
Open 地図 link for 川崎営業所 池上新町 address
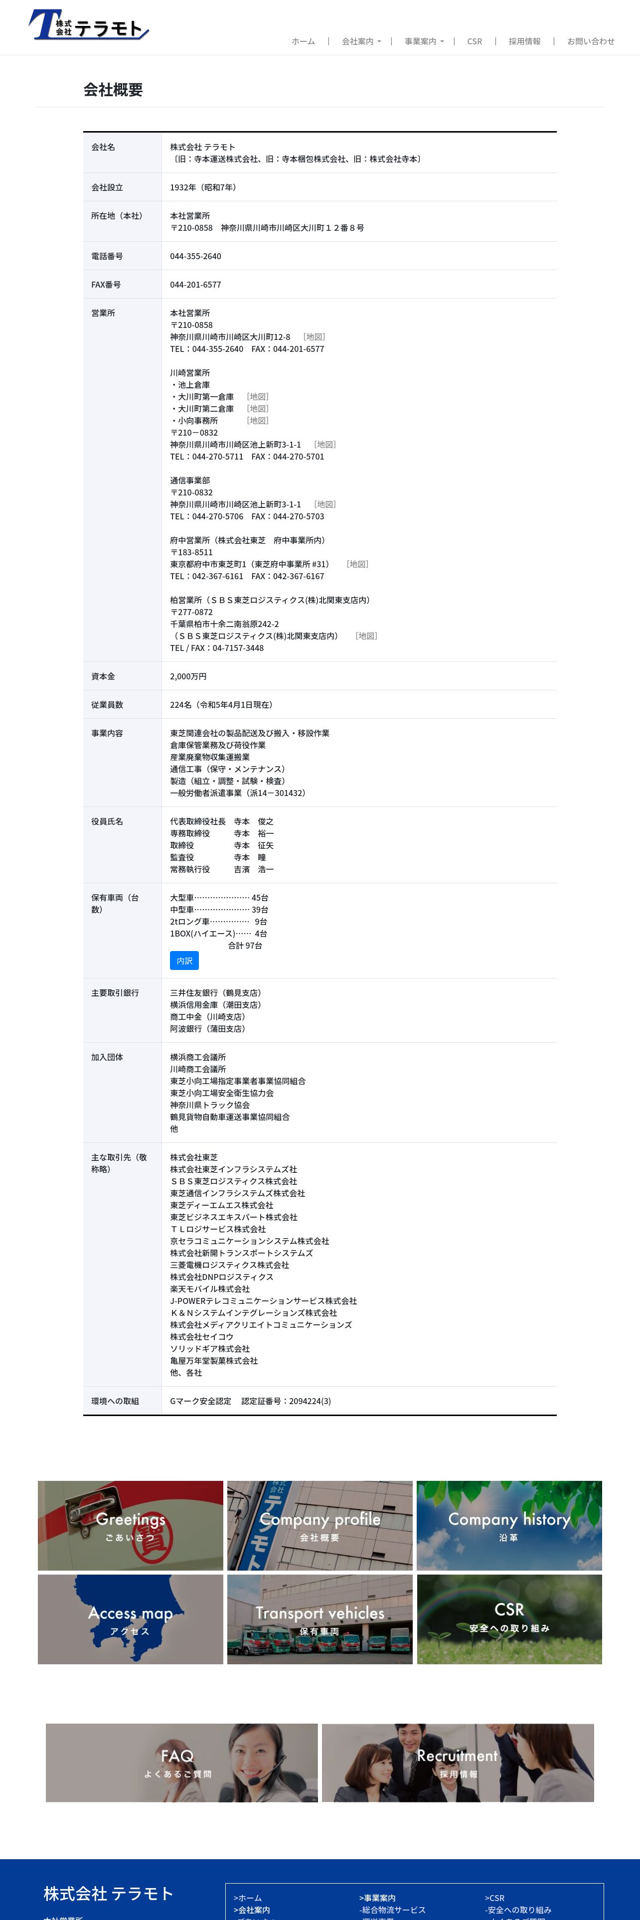click(325, 444)
